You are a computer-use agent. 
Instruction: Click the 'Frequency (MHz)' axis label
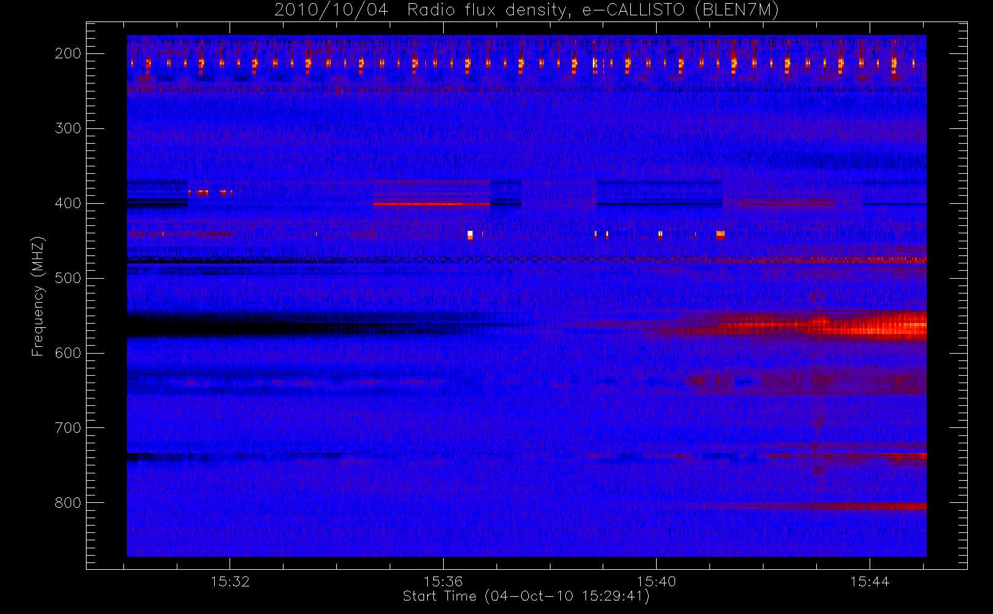38,296
